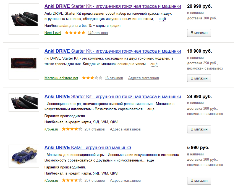Expand the description with ещё in first listing
The image size is (238, 187).
[162, 19]
